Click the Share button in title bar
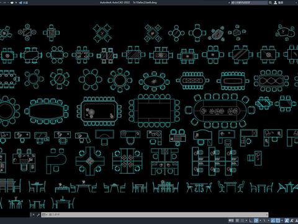The image size is (298, 224). (24, 2)
